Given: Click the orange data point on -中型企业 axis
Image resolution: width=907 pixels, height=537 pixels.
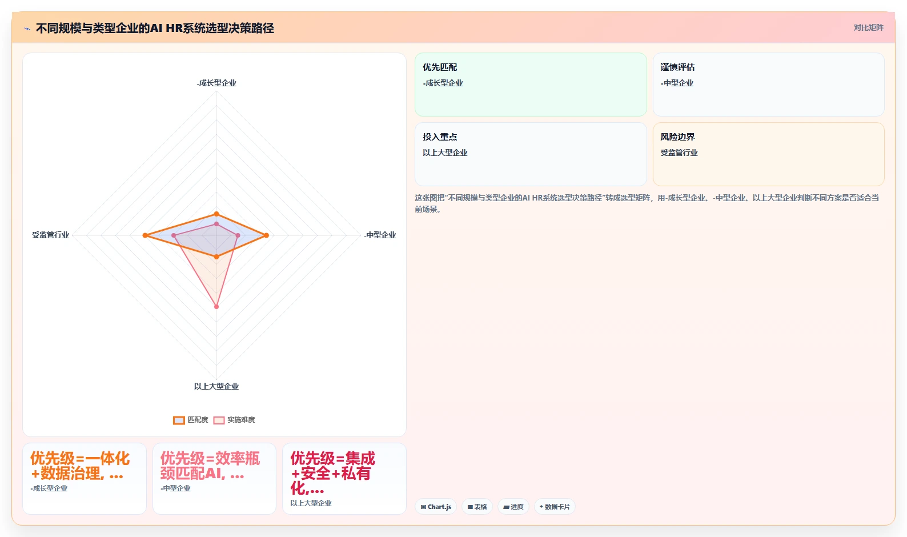Looking at the screenshot, I should tap(266, 235).
